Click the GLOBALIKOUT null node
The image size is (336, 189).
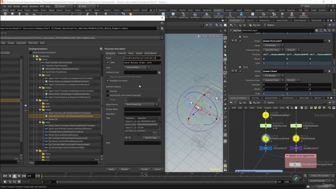296,148
